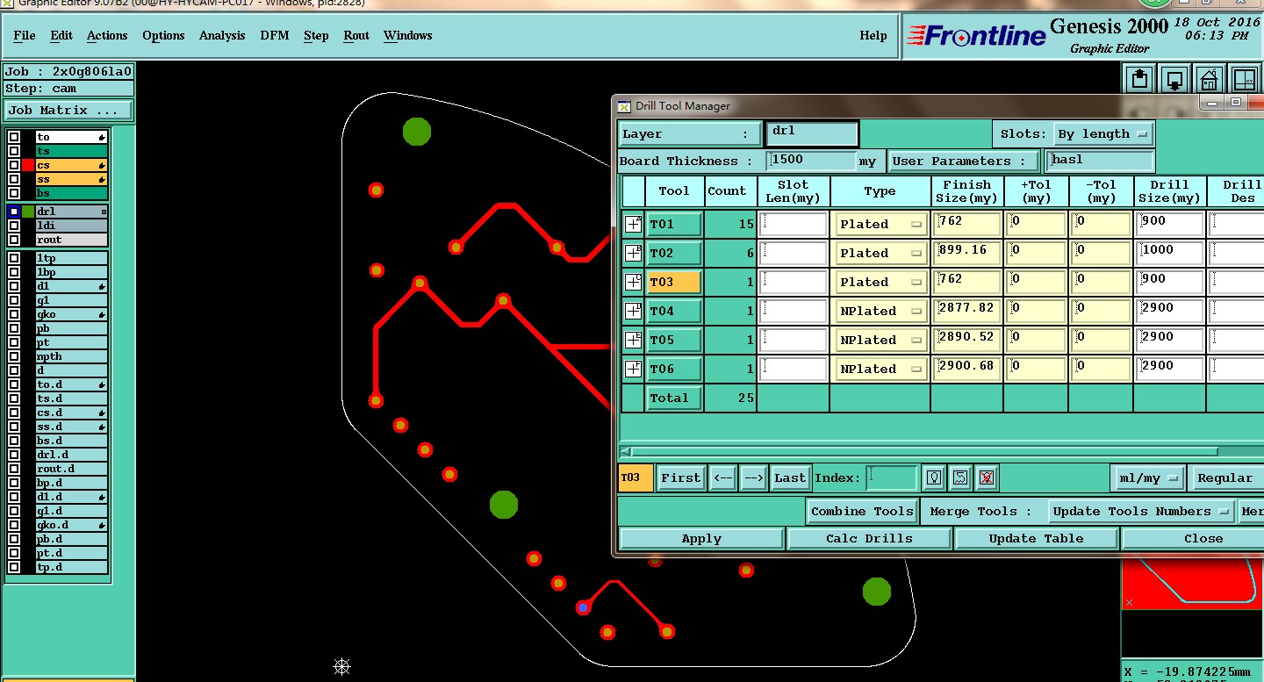This screenshot has height=682, width=1264.
Task: Open the Type dropdown for tool T03
Action: pos(881,282)
